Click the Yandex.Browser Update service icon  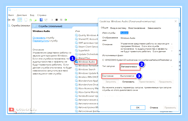76,96
